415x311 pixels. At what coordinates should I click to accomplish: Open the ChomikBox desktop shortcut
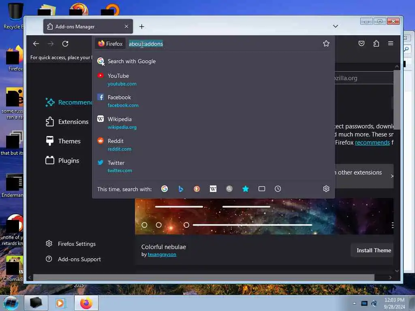tap(13, 268)
